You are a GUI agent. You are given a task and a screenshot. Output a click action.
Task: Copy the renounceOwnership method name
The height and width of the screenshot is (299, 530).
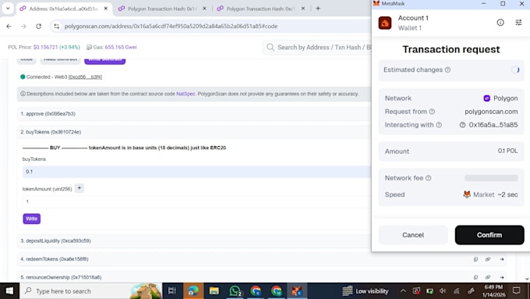475,277
